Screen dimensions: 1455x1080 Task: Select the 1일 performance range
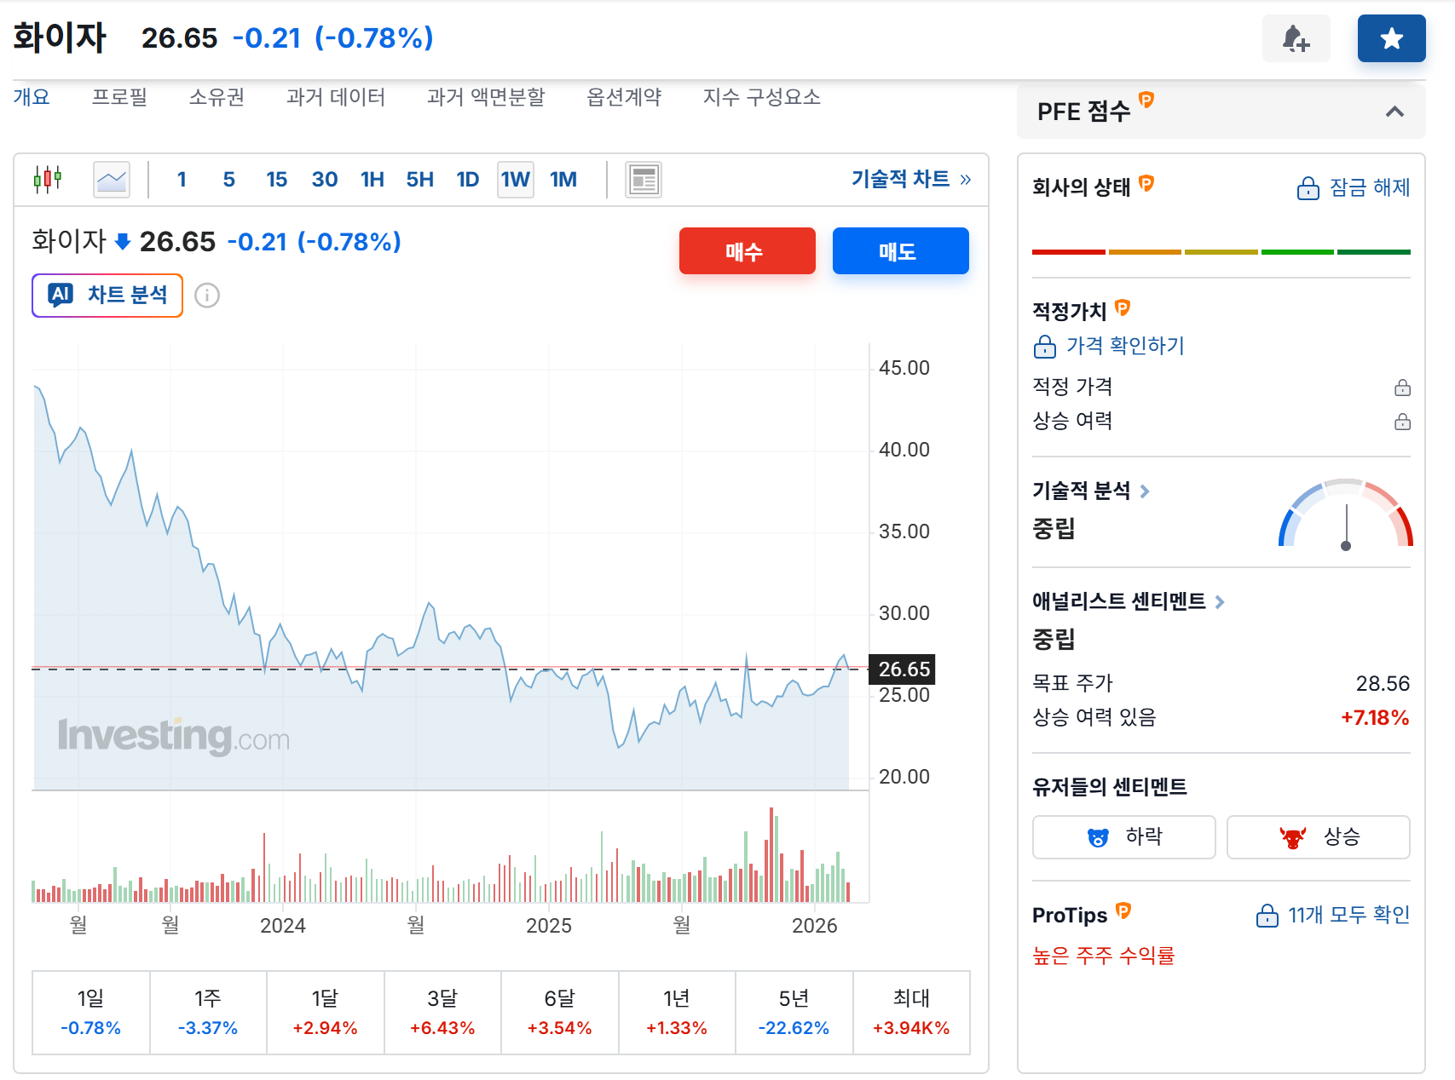(91, 1013)
